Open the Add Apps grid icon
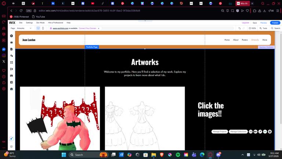Image resolution: width=282 pixels, height=159 pixels. click(11, 62)
